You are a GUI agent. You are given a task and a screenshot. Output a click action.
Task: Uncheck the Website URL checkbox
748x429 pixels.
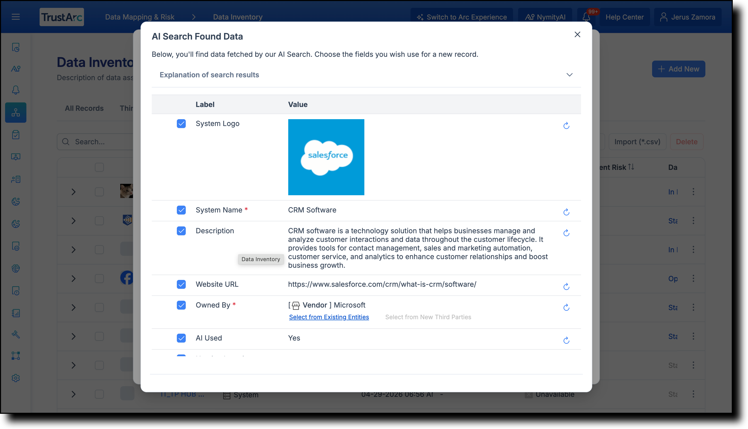[181, 285]
